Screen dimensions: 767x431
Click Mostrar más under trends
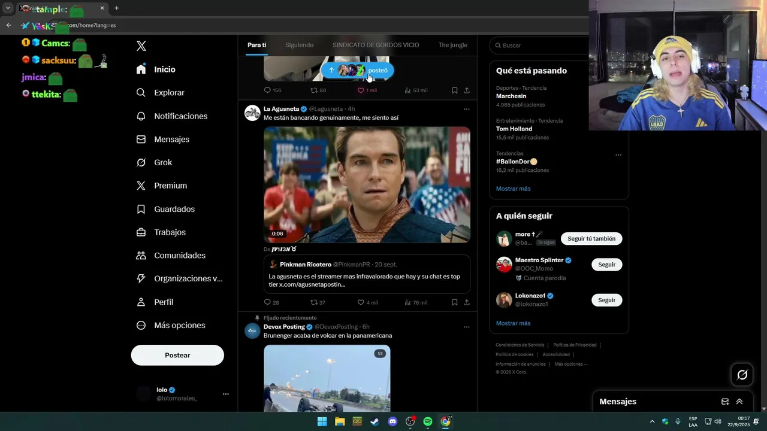click(x=513, y=189)
